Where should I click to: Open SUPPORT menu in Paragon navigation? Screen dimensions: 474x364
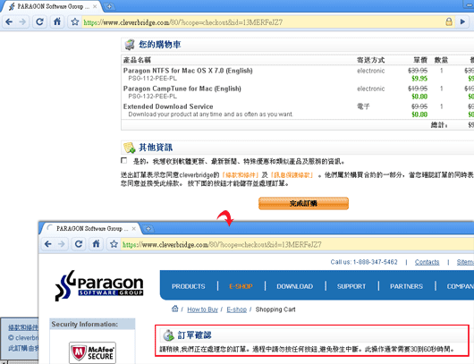pos(351,286)
